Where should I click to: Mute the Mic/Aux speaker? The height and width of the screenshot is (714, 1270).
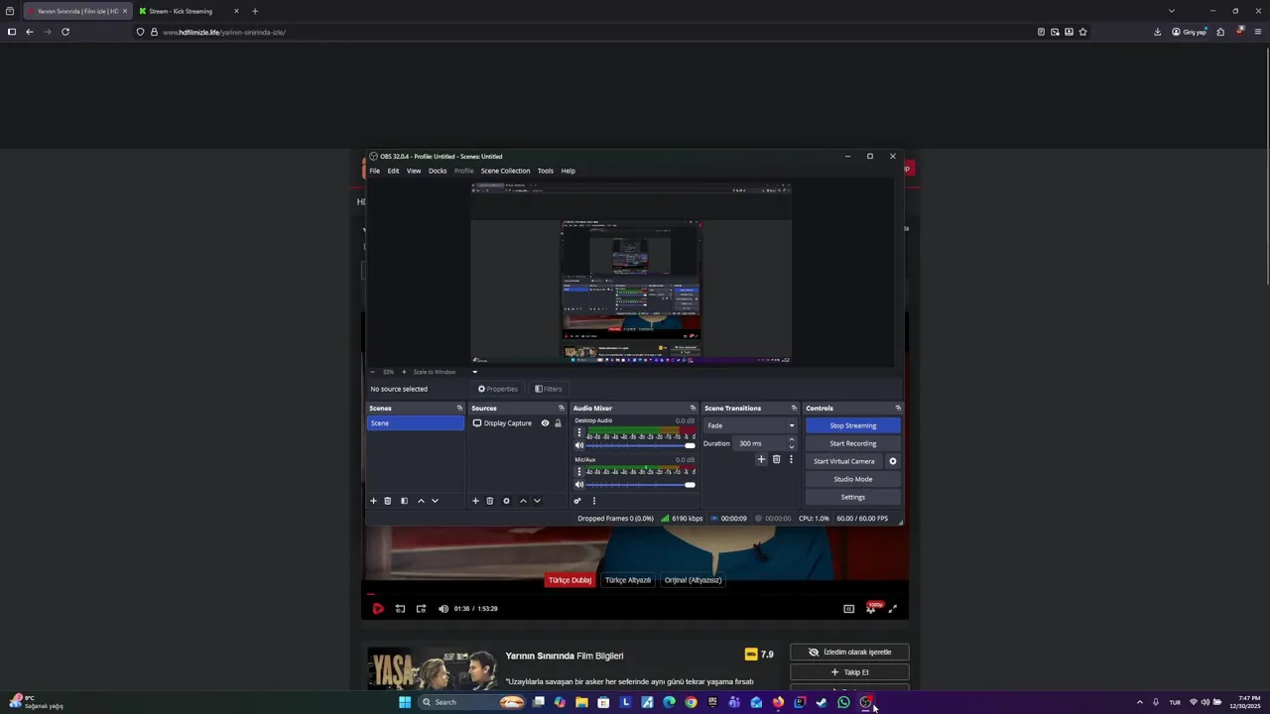(x=579, y=485)
